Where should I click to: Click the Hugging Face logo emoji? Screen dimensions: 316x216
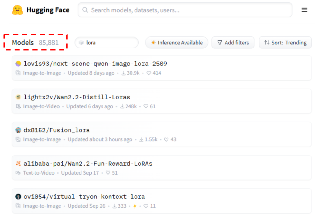(x=17, y=10)
